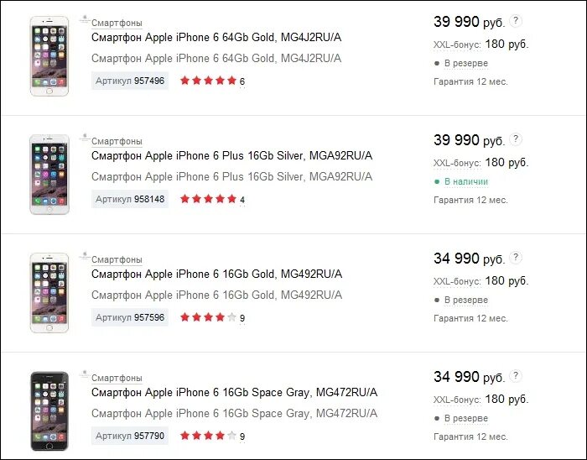This screenshot has width=587, height=460.
Task: Open iPhone 6 64Gb Gold product thumbnail
Action: pos(49,56)
